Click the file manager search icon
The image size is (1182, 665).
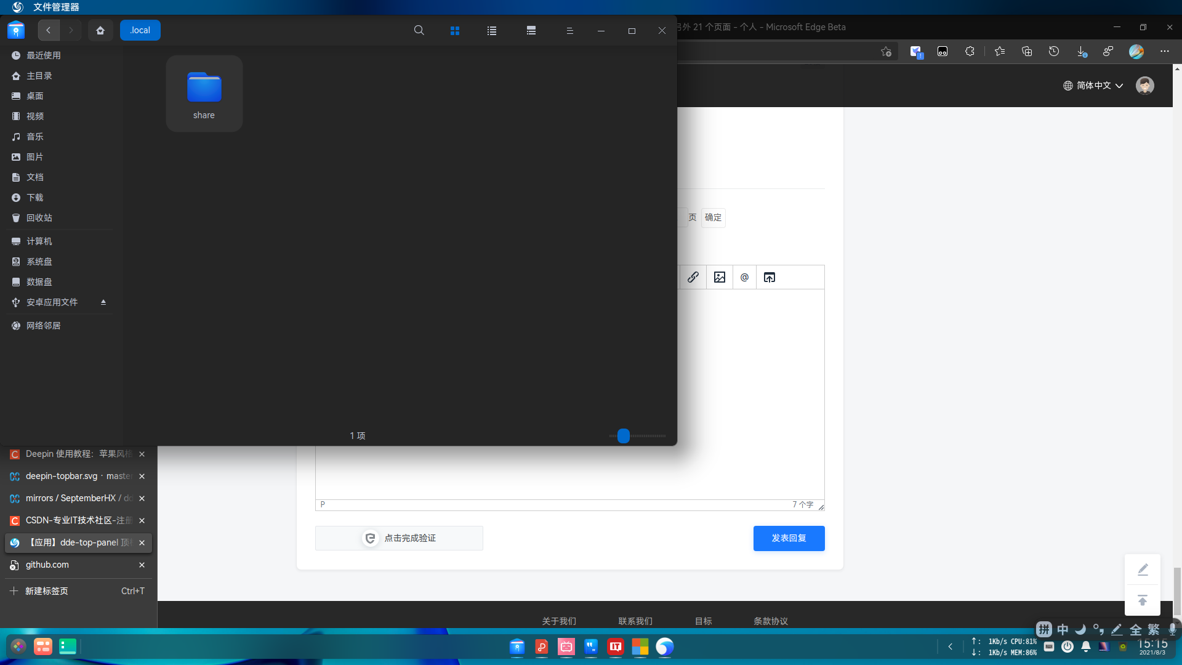tap(419, 30)
